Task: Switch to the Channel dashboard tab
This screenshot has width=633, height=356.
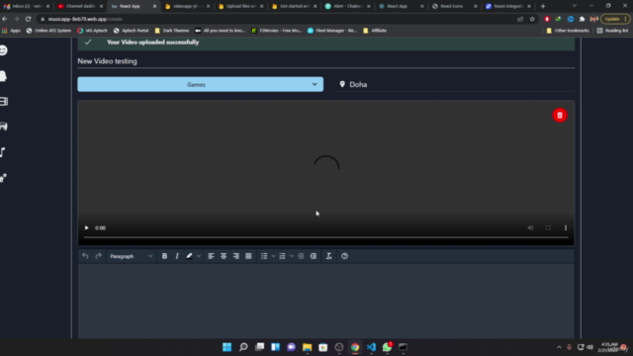Action: click(80, 6)
